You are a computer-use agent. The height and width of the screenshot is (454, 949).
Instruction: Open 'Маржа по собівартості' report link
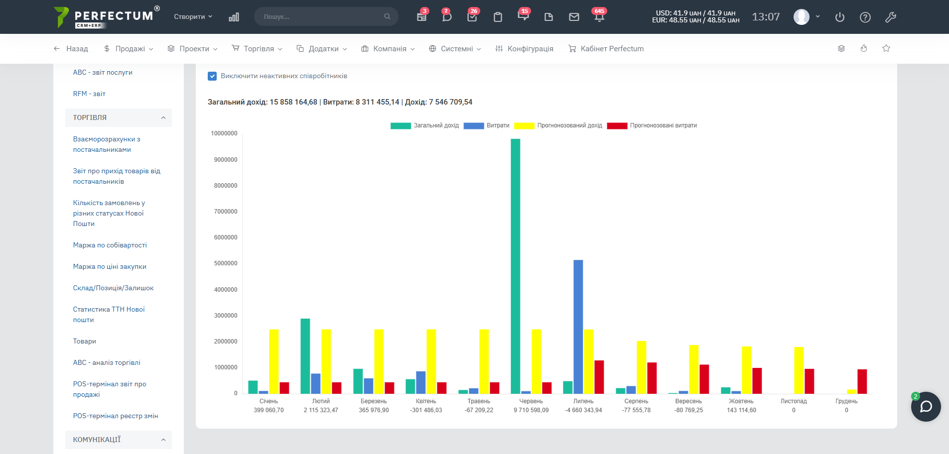pos(110,245)
